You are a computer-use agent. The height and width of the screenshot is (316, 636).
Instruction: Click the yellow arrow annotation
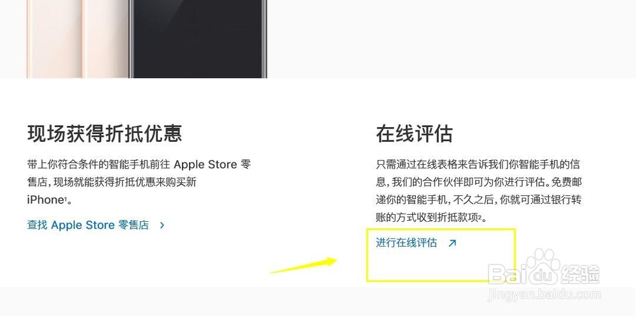click(303, 265)
